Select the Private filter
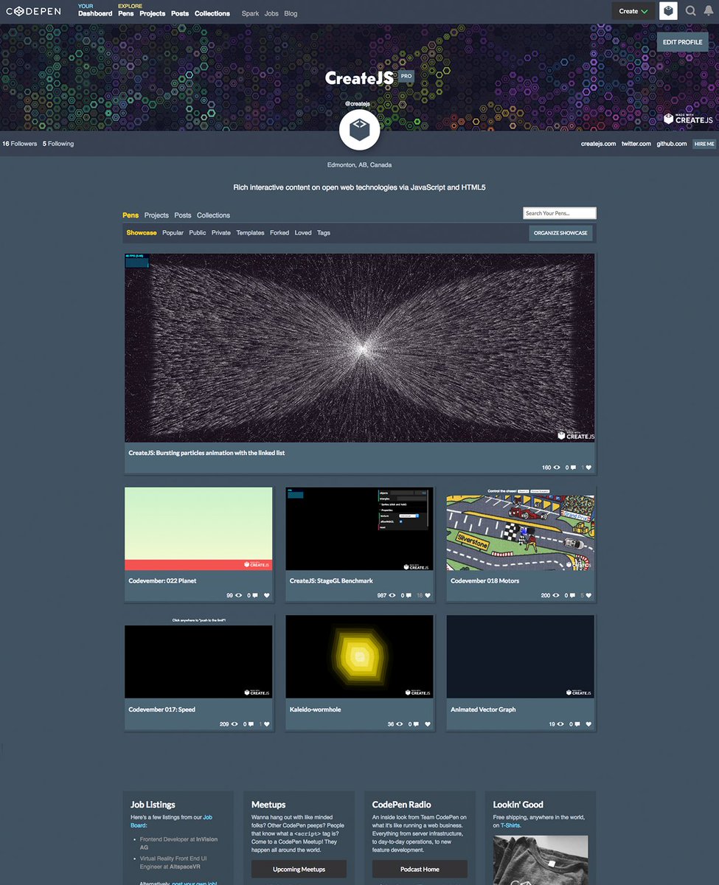 (221, 233)
